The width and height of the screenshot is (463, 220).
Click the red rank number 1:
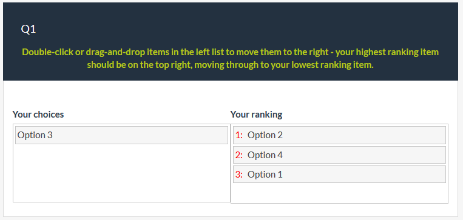(x=239, y=135)
